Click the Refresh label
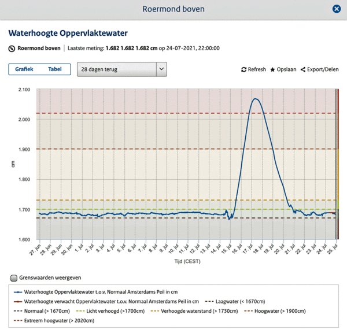Viewport: 347px width, 333px height. [x=257, y=69]
